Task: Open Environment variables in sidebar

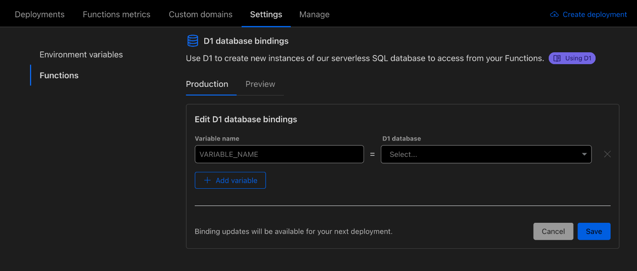Action: click(x=81, y=55)
